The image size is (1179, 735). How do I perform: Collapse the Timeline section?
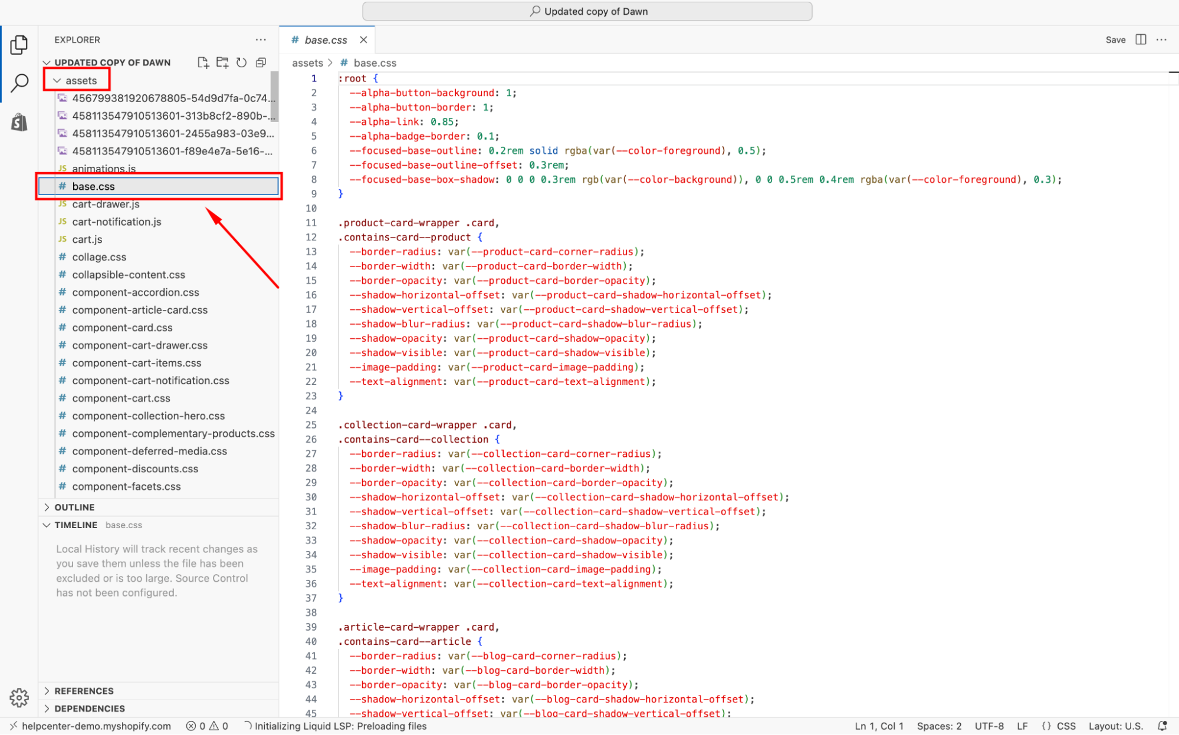click(75, 525)
